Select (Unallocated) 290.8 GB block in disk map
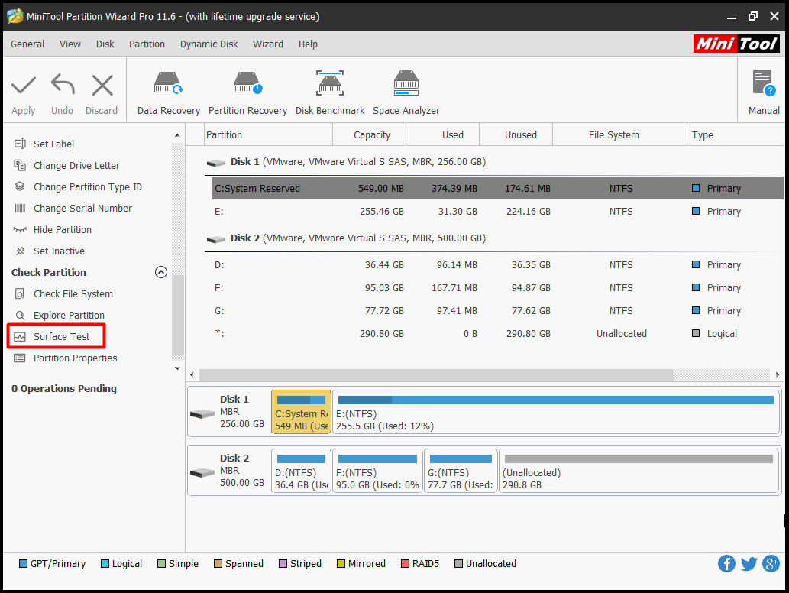This screenshot has width=789, height=593. coord(639,471)
